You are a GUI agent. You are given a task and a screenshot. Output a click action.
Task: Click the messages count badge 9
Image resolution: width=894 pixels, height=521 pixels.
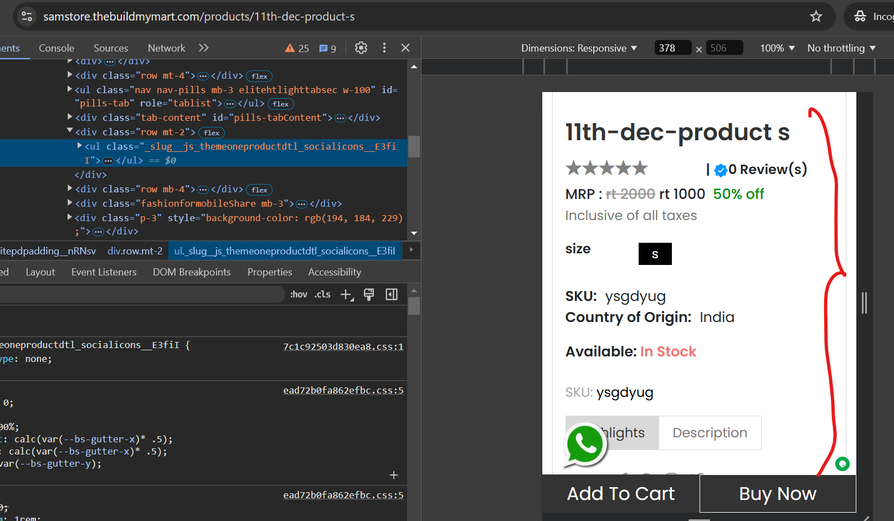(327, 48)
